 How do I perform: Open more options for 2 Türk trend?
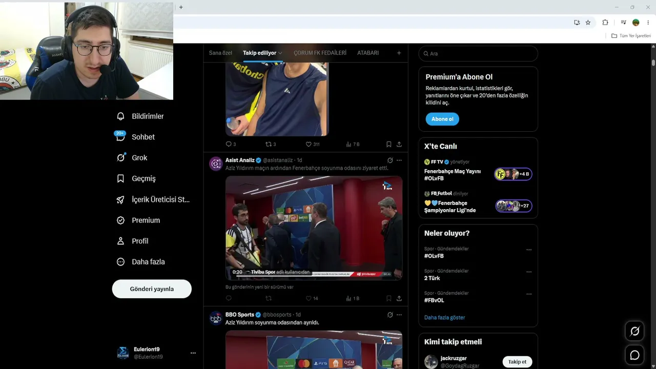[x=529, y=272]
